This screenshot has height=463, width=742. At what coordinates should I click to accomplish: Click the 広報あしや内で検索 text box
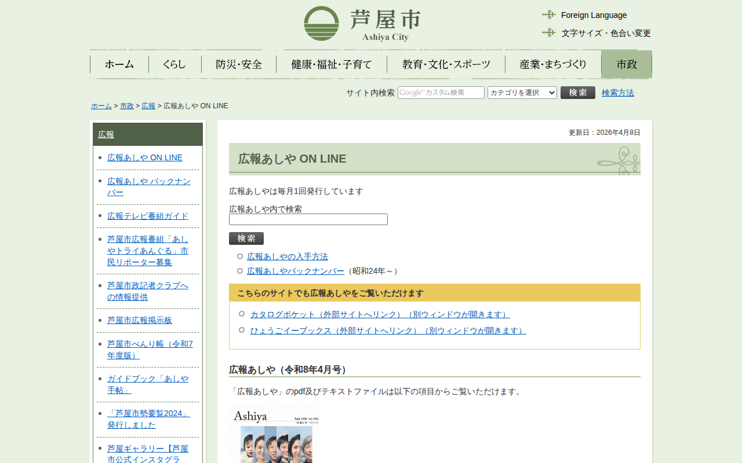coord(308,219)
